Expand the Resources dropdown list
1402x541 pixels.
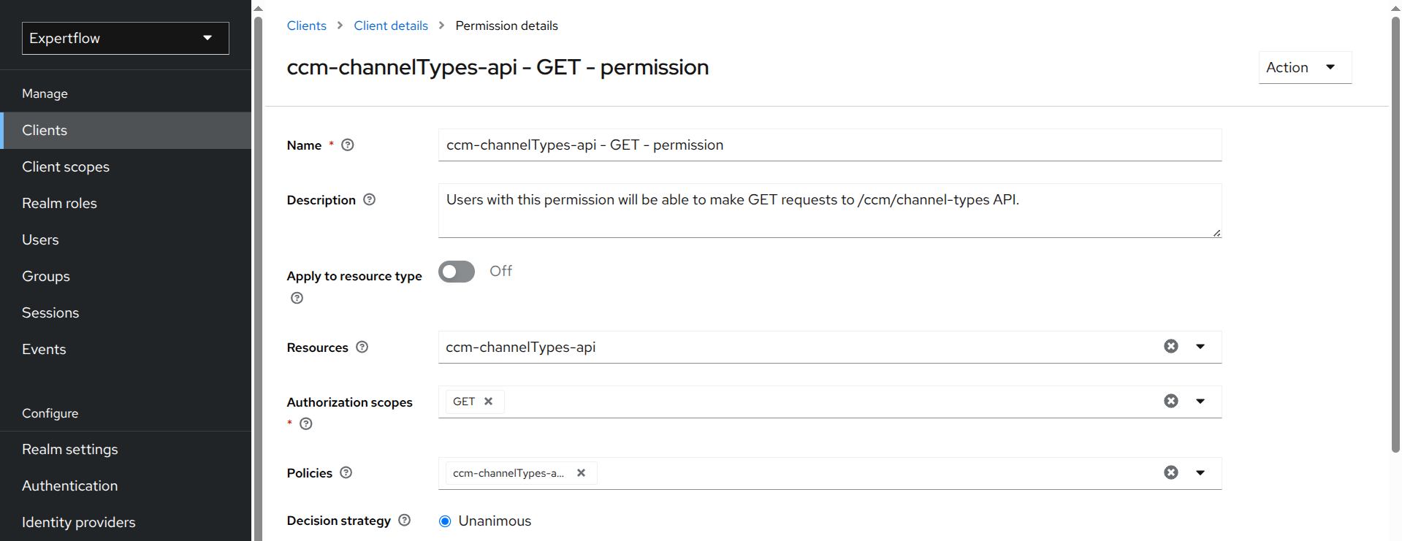pos(1200,346)
